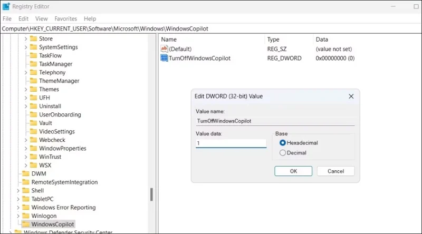Click the REG_SZ type cell
This screenshot has height=234, width=422.
tap(276, 49)
